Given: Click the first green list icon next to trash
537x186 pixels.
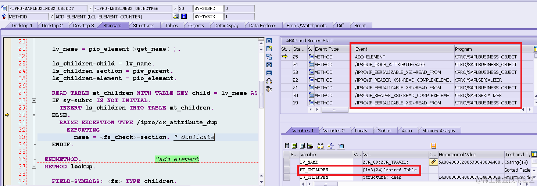Looking at the screenshot, I should (x=294, y=146).
